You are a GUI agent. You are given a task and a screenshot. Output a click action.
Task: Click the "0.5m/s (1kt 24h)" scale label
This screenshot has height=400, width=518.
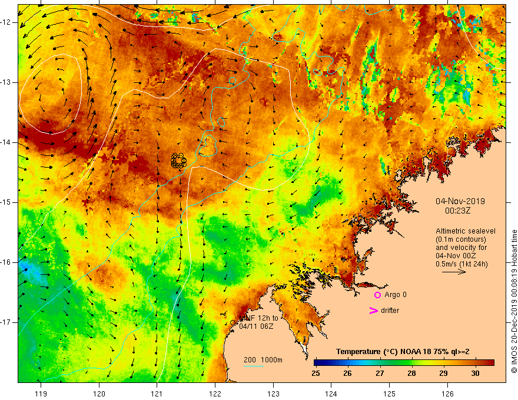click(461, 264)
